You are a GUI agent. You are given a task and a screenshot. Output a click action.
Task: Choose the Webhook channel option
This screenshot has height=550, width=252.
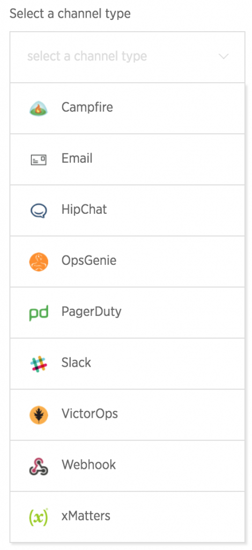[128, 466]
